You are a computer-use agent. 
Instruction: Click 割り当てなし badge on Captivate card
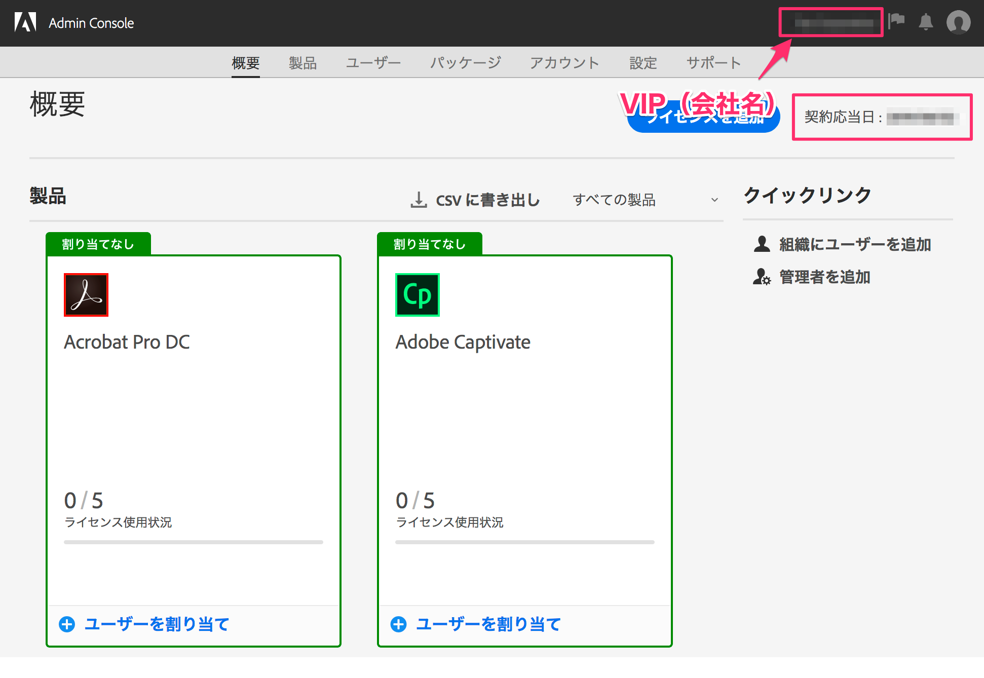tap(430, 244)
